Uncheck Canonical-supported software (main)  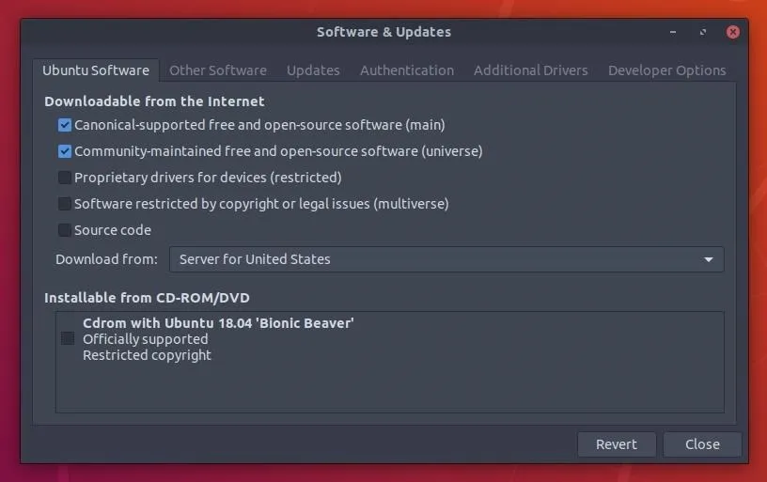pyautogui.click(x=65, y=125)
